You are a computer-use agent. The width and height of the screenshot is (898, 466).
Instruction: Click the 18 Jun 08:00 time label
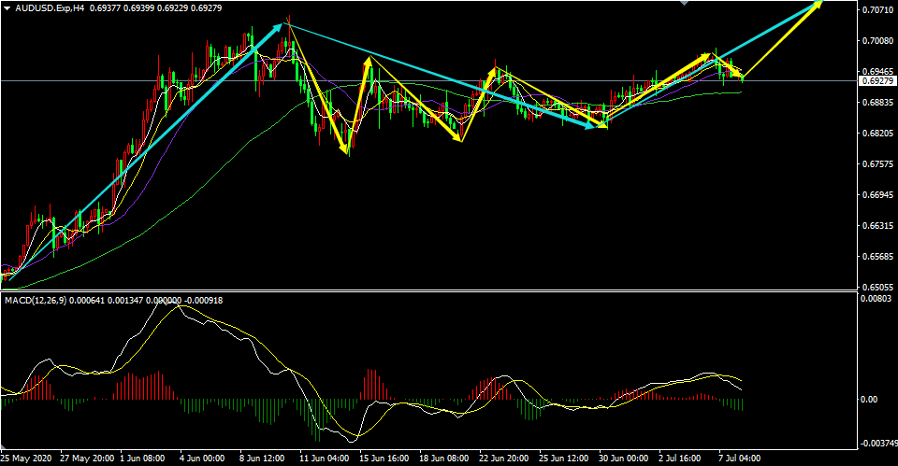click(443, 459)
